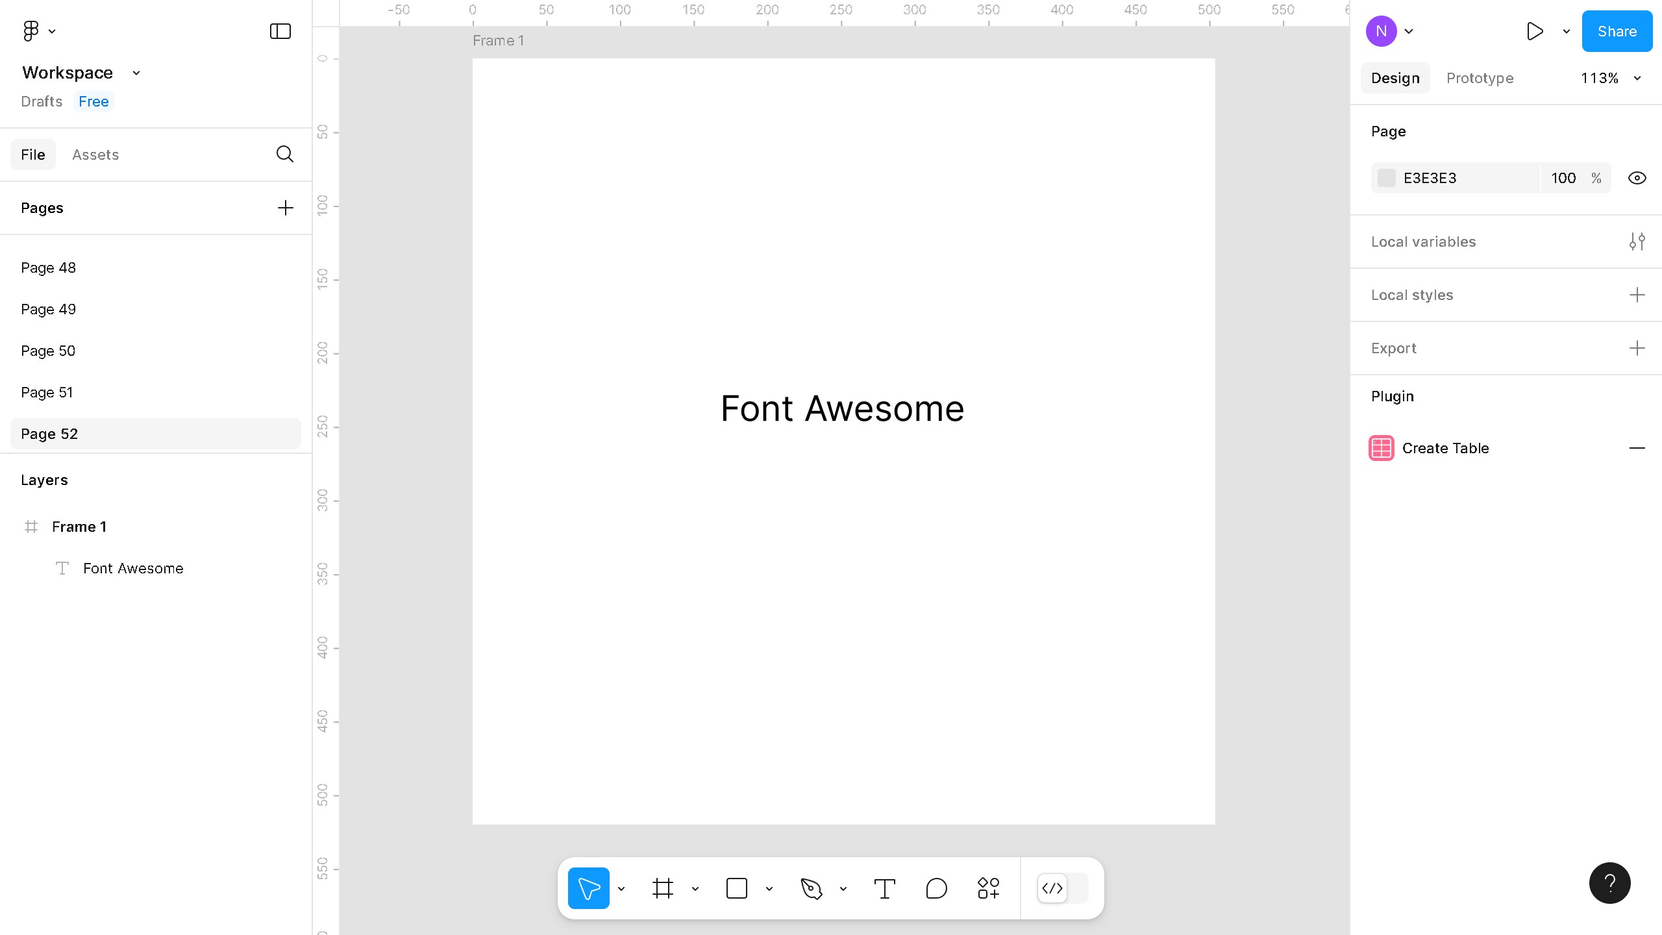This screenshot has width=1662, height=935.
Task: Switch to the Prototype tab
Action: click(1479, 78)
